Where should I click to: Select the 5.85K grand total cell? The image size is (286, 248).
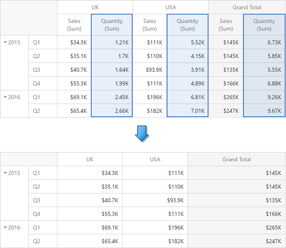coord(264,56)
